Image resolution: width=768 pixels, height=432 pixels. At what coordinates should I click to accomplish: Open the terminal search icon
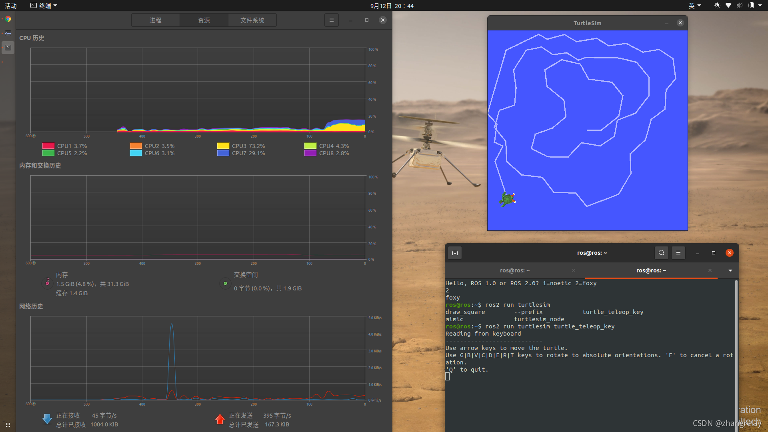661,253
